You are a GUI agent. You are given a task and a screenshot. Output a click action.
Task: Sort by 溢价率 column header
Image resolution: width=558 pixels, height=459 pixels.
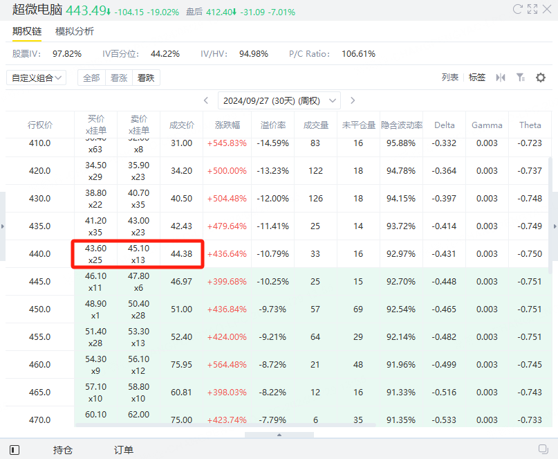pos(273,125)
